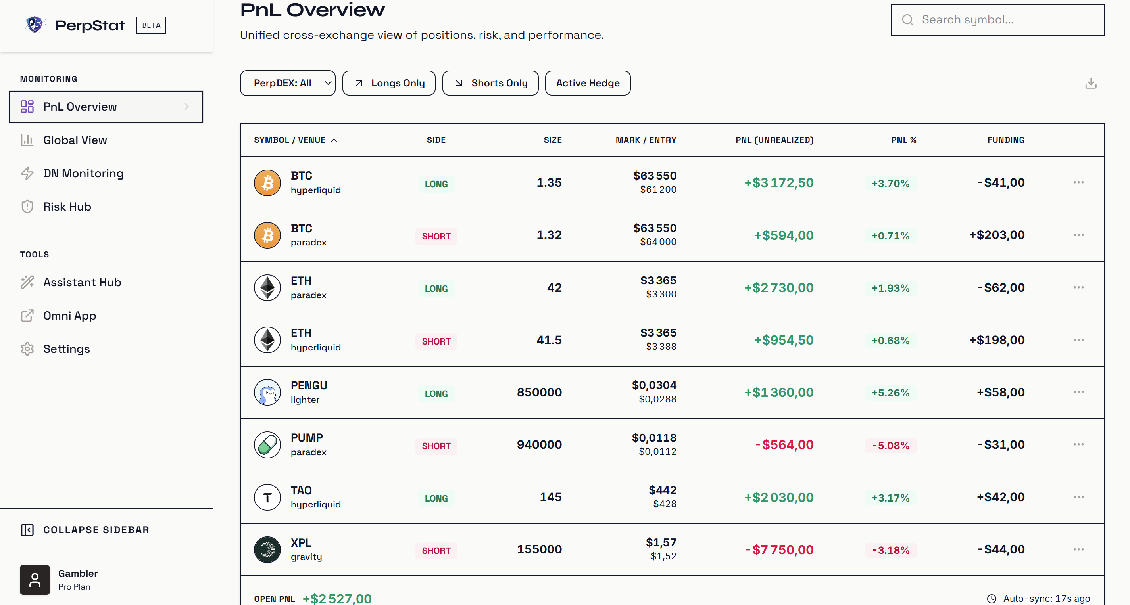Open Global View in sidebar

tap(75, 140)
